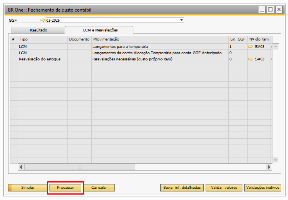The height and width of the screenshot is (200, 288).
Task: Click the Processar button
Action: (66, 187)
